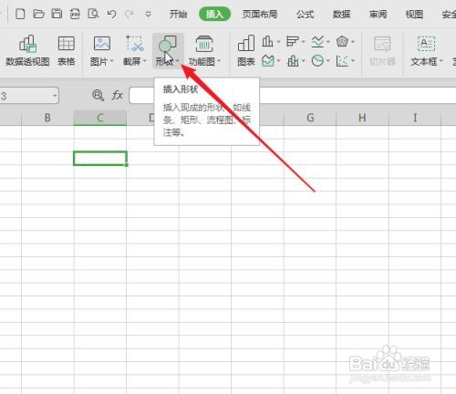456x394 pixels.
Task: Click the green-outlined active cell in column C
Action: click(100, 159)
